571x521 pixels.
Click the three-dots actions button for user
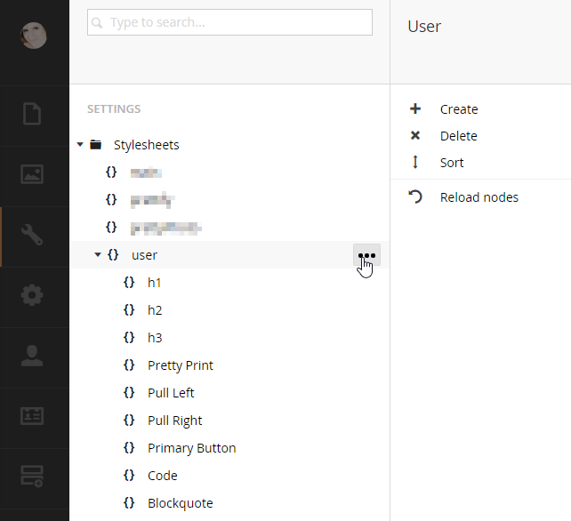[366, 255]
